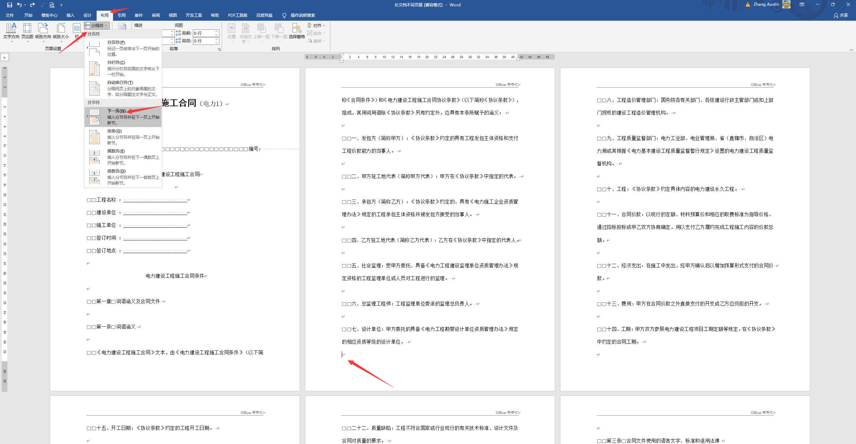Decrease 段后 spacing with down stepper

click(216, 43)
